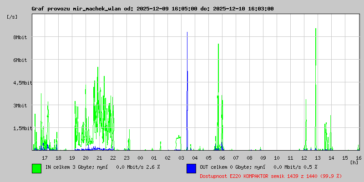Click the '[h]' hour unit label
This screenshot has height=182, width=364.
coord(354,162)
